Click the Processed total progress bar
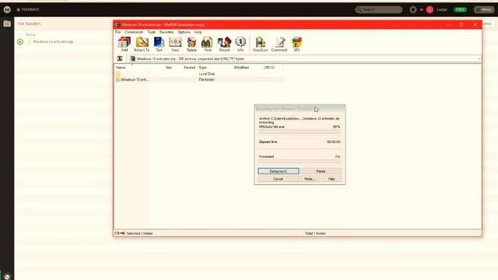This screenshot has height=280, width=498. (300, 161)
